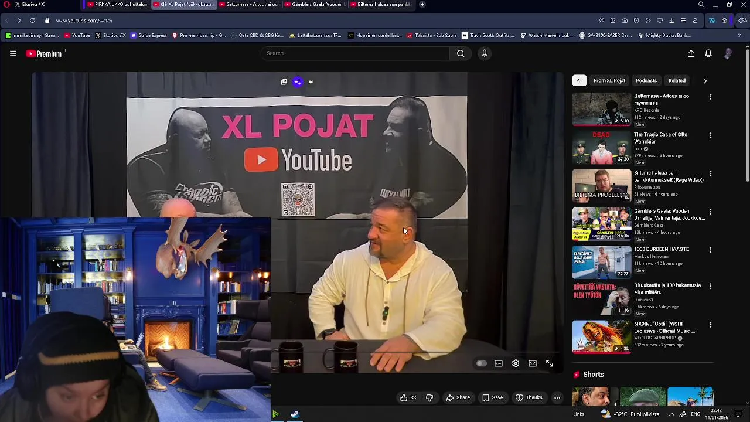Select the Related filter chip
The height and width of the screenshot is (422, 750).
(677, 80)
